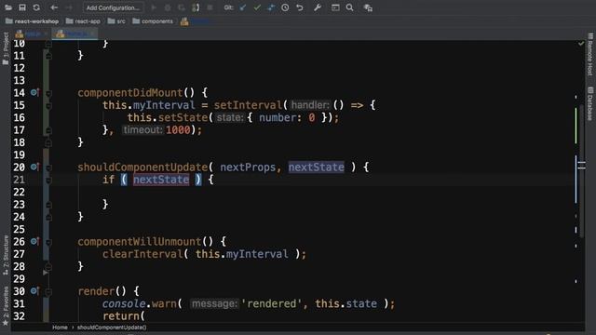Image resolution: width=596 pixels, height=335 pixels.
Task: Click nextState parameter on line 20
Action: 317,167
